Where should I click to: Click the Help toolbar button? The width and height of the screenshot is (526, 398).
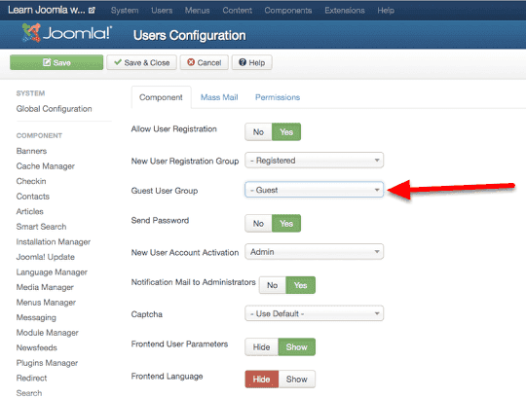[x=252, y=62]
